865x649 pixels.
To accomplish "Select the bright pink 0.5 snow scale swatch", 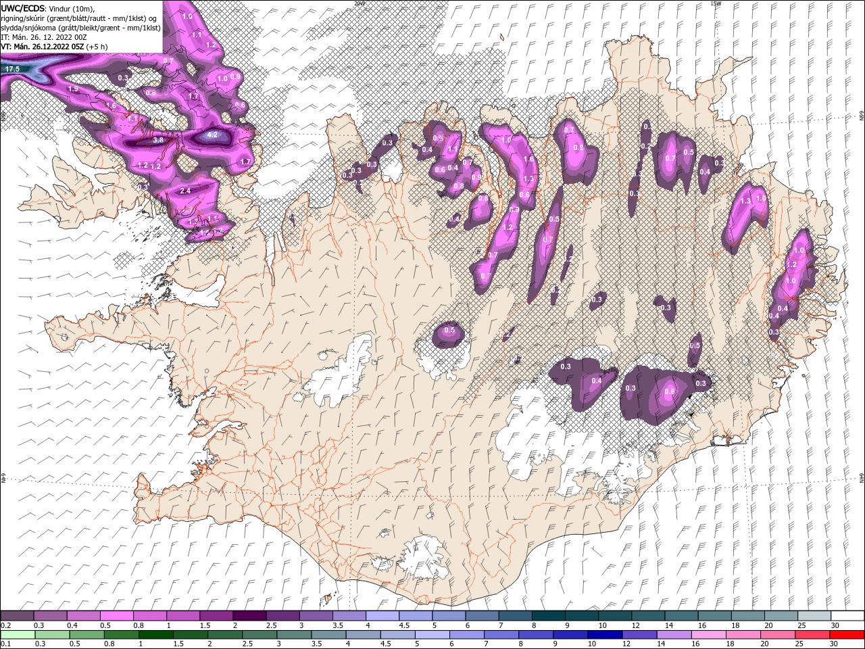I will tap(116, 616).
